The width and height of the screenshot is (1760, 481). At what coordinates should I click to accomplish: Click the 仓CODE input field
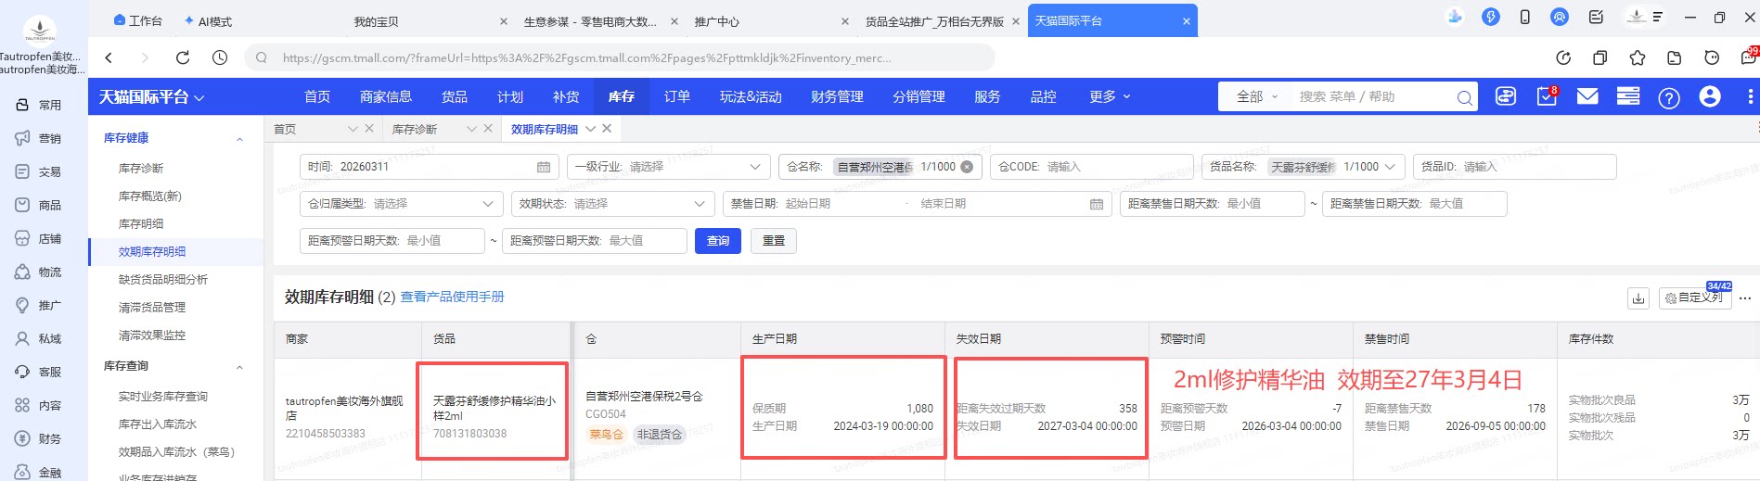(1091, 167)
